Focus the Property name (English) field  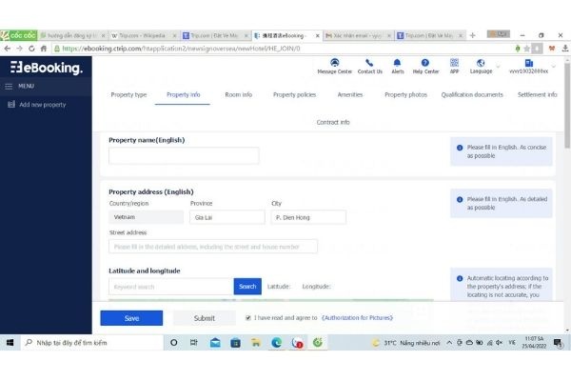click(184, 155)
